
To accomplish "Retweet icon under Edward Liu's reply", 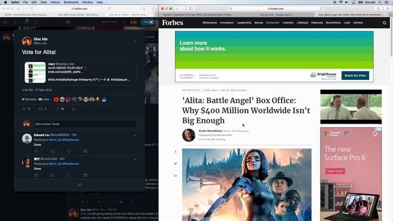I will 52,152.
